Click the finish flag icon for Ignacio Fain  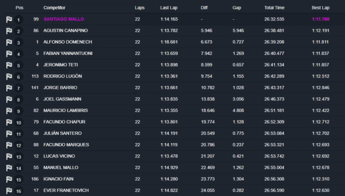9,179
